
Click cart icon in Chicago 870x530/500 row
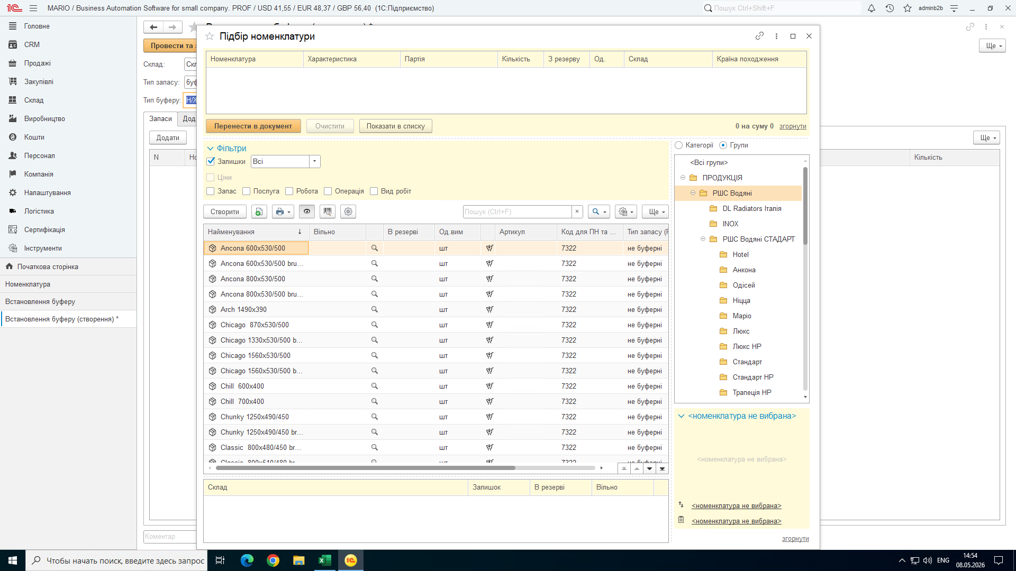pyautogui.click(x=489, y=325)
